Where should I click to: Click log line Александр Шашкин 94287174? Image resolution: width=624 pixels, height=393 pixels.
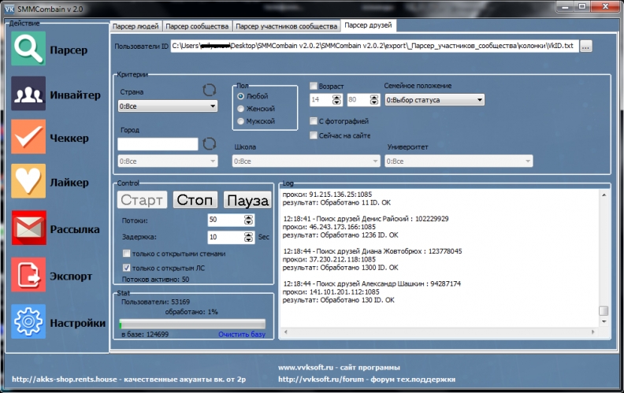pyautogui.click(x=372, y=284)
